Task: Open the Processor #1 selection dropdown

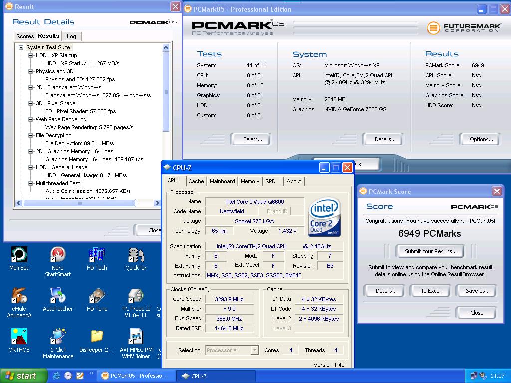Action: [x=255, y=350]
